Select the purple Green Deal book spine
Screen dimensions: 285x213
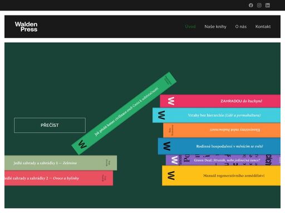pos(223,160)
